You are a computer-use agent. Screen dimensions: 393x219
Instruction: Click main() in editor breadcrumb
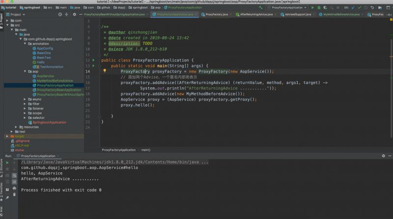tap(145, 150)
